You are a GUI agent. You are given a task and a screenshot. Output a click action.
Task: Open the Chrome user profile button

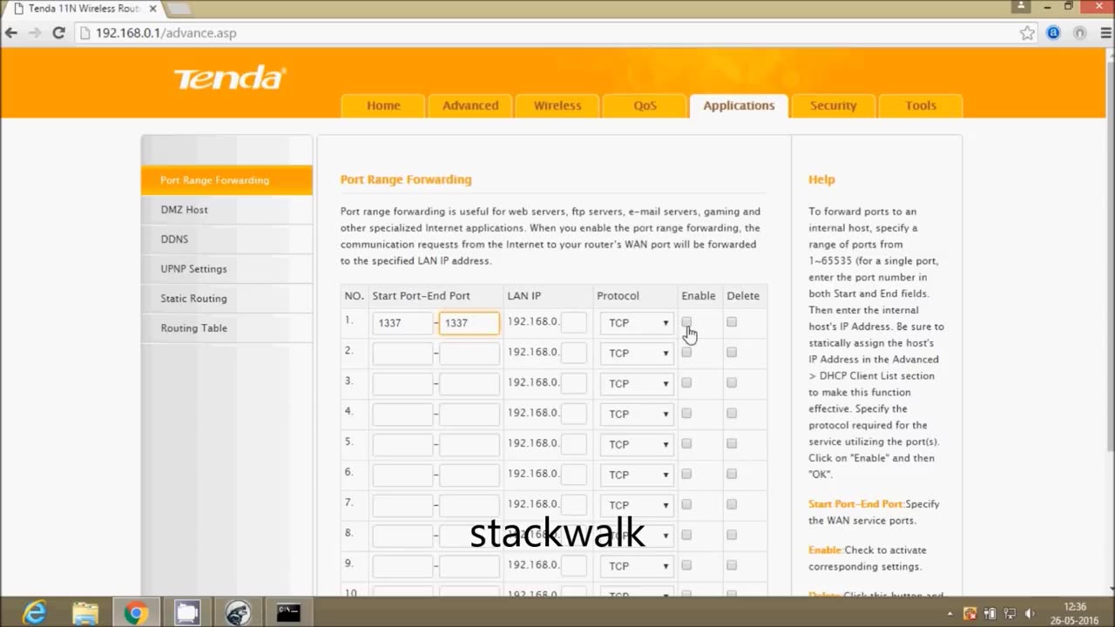[x=1021, y=6]
